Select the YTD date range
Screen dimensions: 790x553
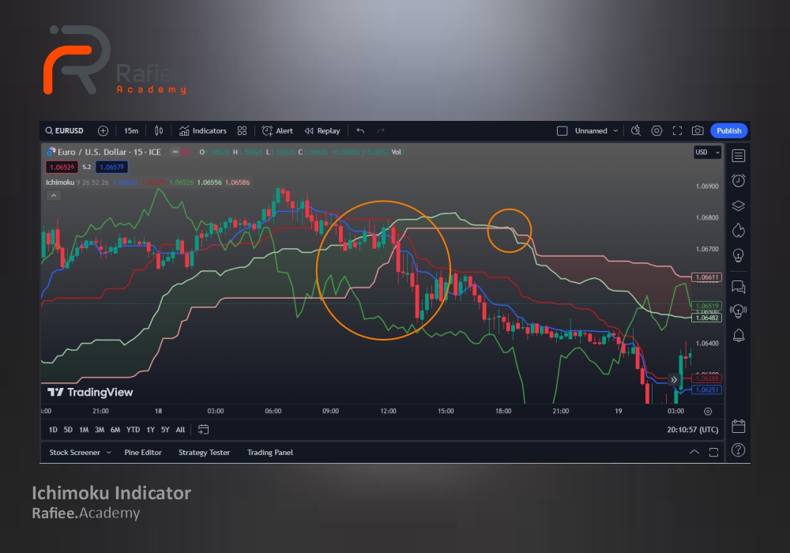133,430
